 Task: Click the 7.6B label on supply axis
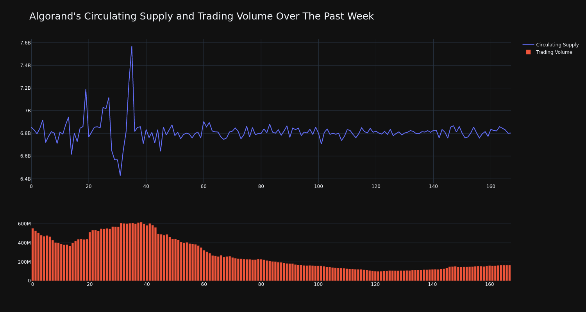(25, 43)
